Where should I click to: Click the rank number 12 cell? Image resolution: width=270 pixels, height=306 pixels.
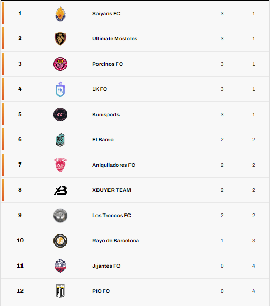(20, 291)
